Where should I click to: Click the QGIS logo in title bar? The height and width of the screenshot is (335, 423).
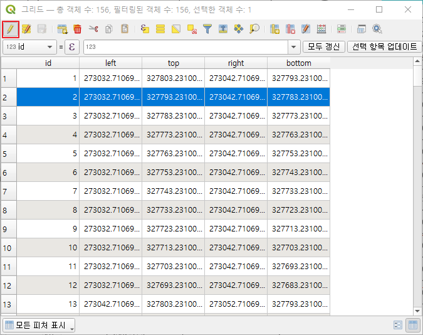click(11, 9)
